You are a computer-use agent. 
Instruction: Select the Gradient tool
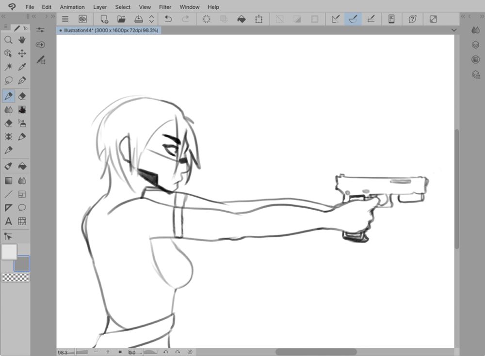(8, 180)
